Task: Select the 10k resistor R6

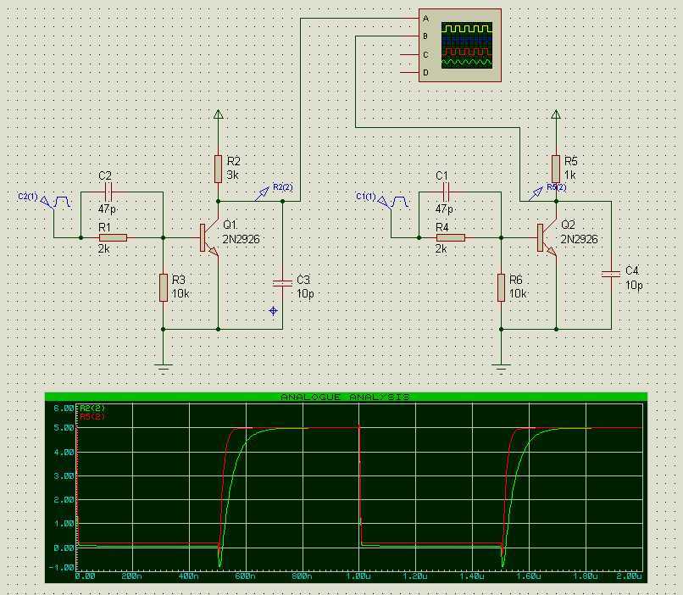Action: click(501, 287)
